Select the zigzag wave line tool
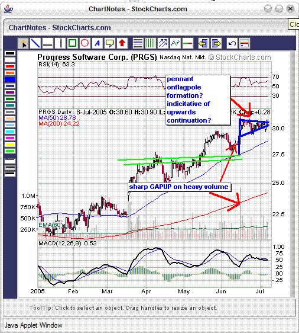 [x=175, y=43]
